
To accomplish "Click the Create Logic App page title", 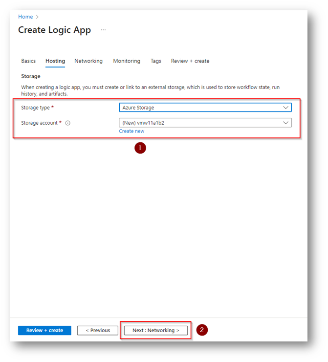I will pyautogui.click(x=54, y=30).
